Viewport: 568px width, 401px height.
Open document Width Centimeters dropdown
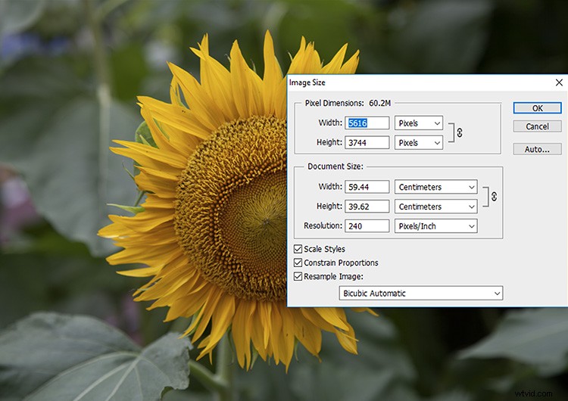click(x=435, y=187)
